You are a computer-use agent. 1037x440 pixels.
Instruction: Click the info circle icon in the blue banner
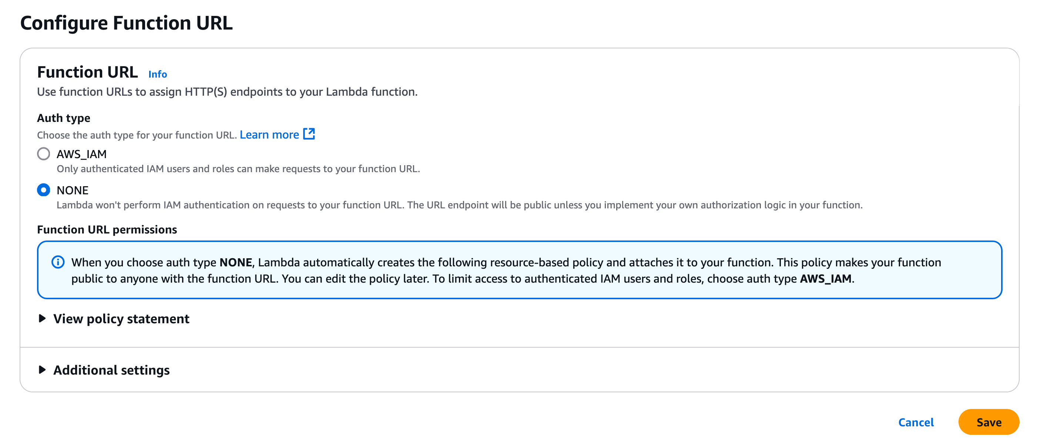coord(58,262)
